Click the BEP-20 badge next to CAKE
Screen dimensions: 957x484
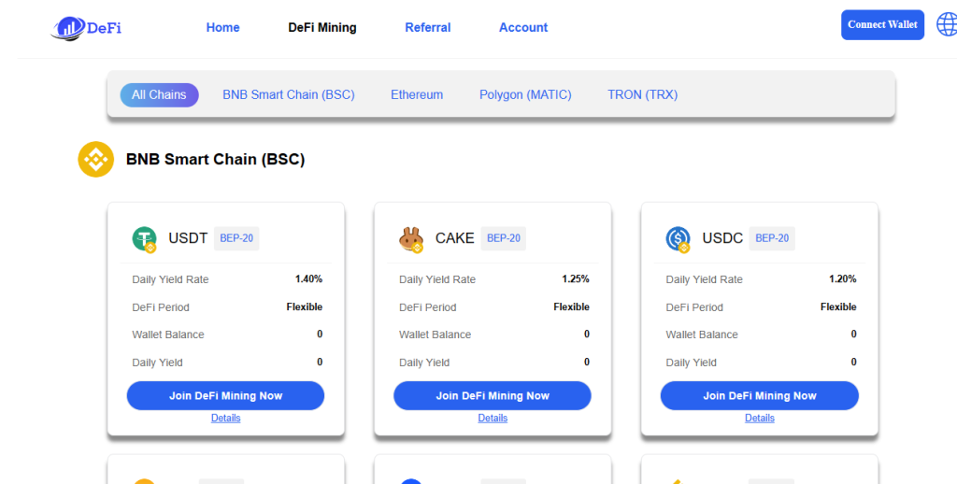(x=504, y=238)
